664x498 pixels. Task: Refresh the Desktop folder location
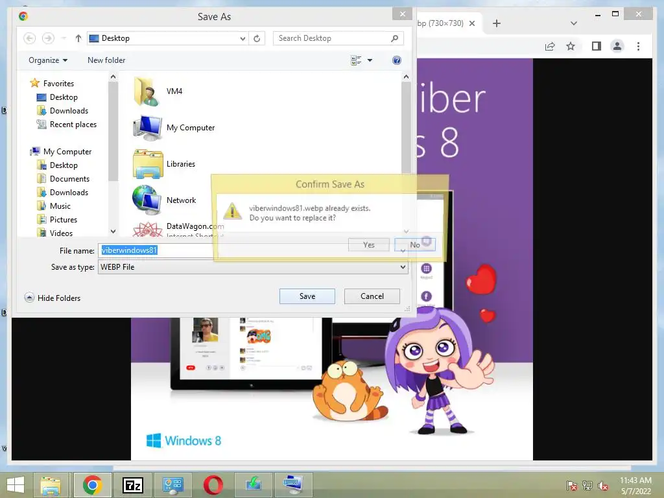[257, 38]
